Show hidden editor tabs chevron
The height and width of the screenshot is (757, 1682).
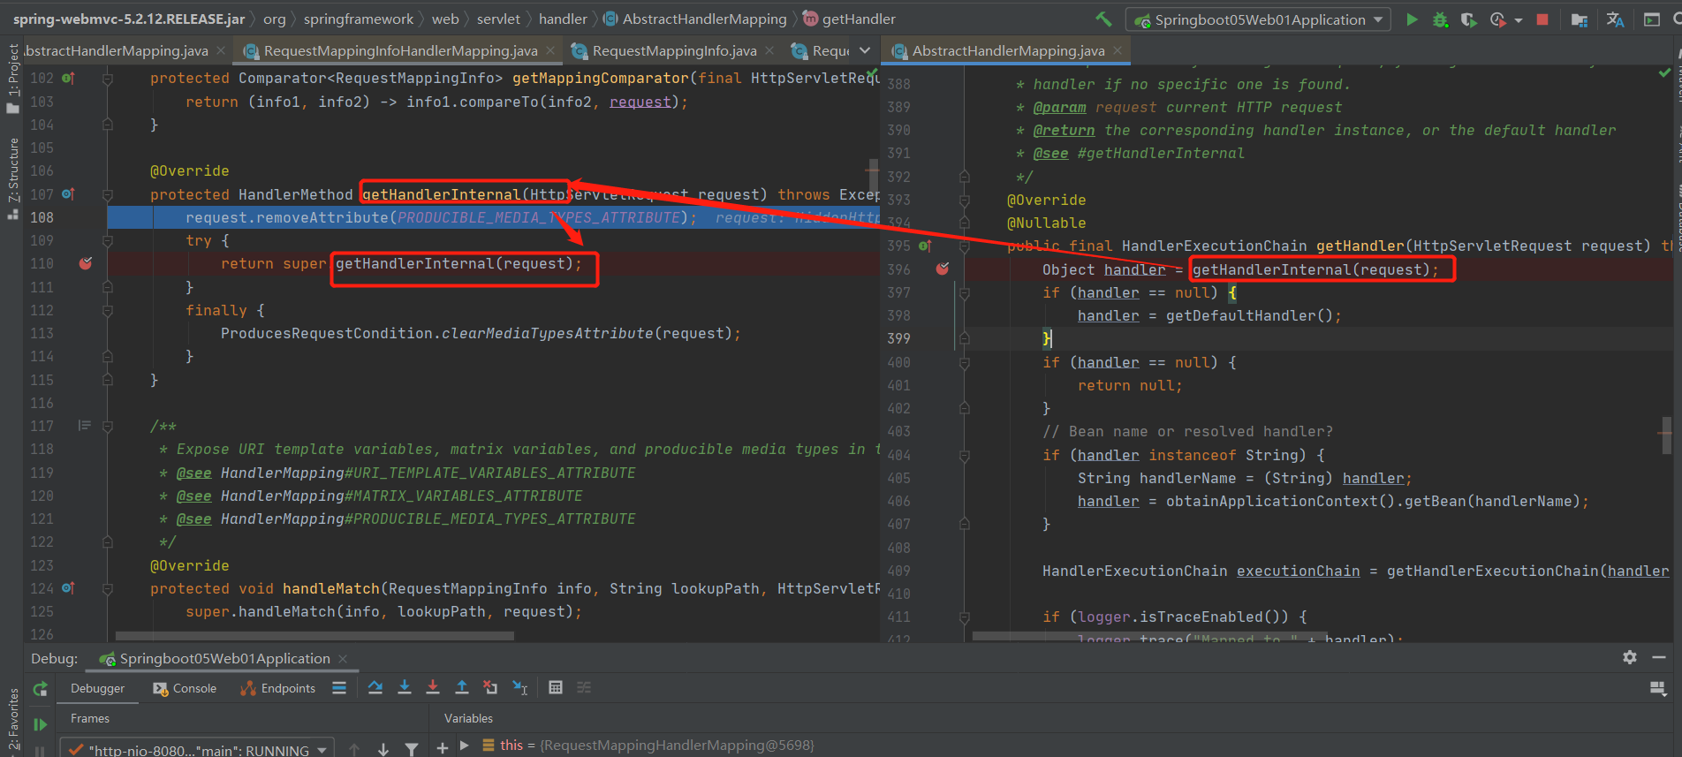[865, 50]
